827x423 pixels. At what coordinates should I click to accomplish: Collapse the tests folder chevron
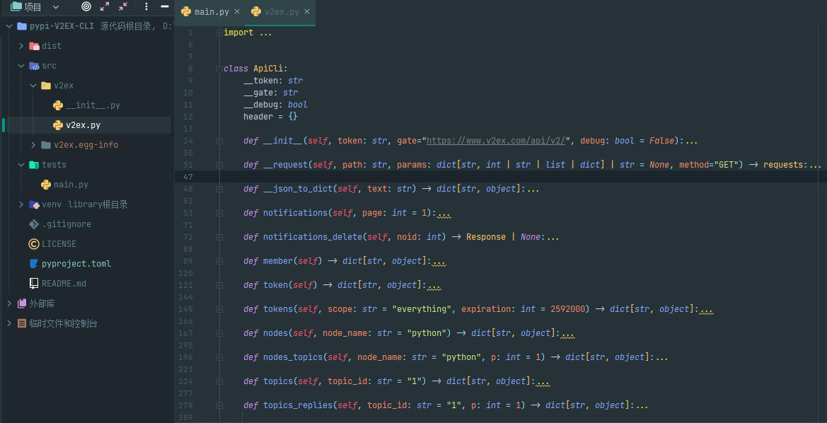click(21, 165)
